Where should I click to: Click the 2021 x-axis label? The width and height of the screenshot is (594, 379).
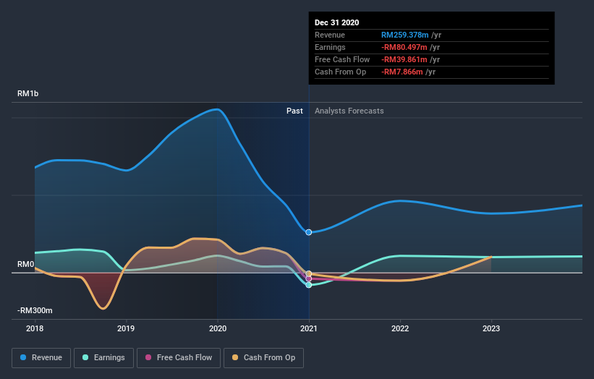point(309,328)
